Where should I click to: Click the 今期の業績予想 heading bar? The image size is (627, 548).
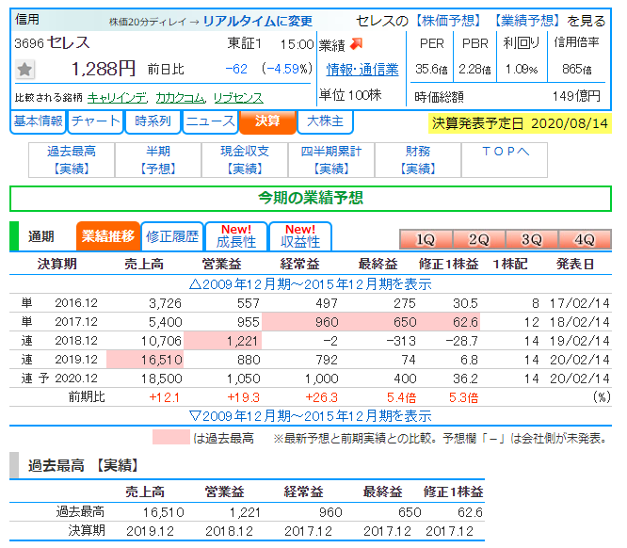[x=311, y=199]
